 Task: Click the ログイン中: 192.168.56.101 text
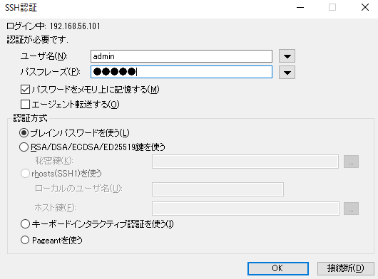tap(53, 26)
